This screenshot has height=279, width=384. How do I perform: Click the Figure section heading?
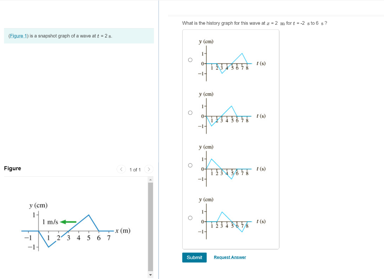pos(12,168)
